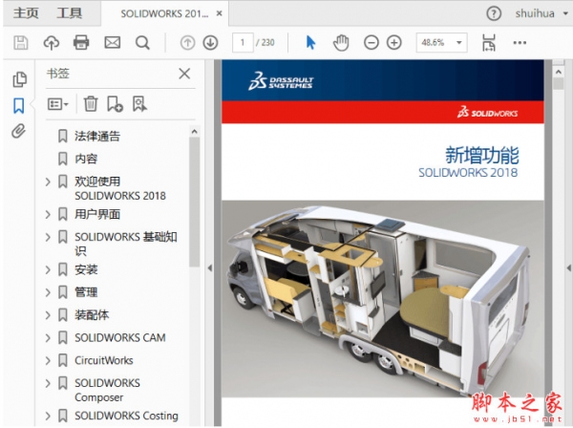Jump to CircuitWorks bookmark text
This screenshot has width=573, height=428.
pyautogui.click(x=104, y=360)
